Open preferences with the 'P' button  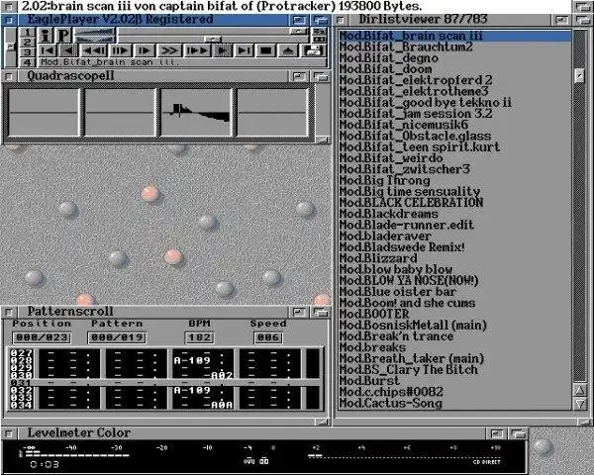[63, 35]
